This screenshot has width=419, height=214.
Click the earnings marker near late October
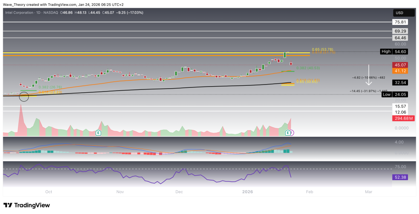click(98, 133)
